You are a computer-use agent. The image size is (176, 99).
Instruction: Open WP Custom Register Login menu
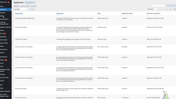pyautogui.click(x=4, y=95)
